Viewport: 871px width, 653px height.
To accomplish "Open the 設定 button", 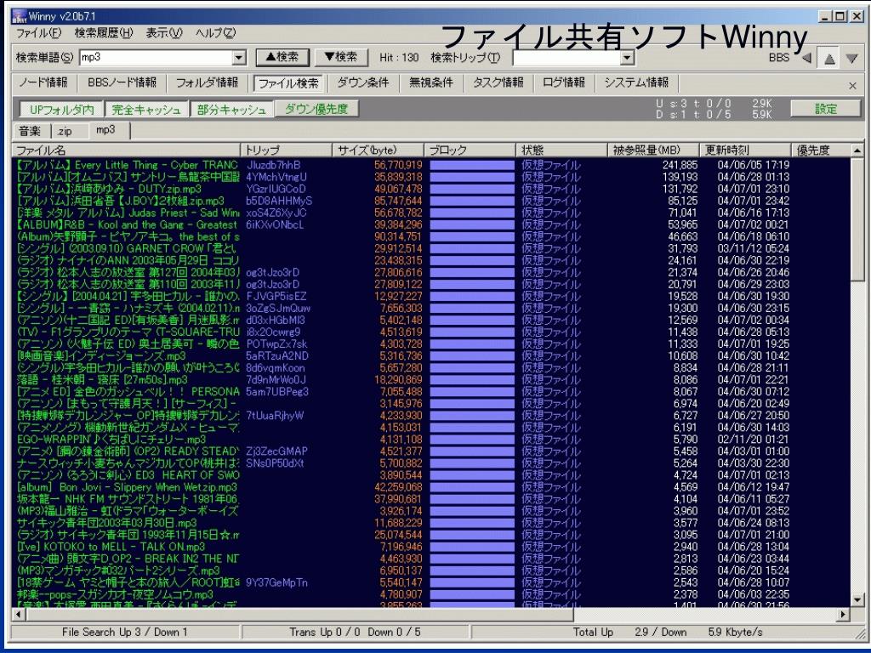I will coord(825,109).
